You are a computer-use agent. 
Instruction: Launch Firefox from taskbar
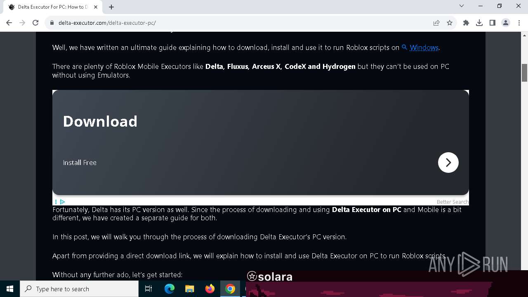coord(210,289)
